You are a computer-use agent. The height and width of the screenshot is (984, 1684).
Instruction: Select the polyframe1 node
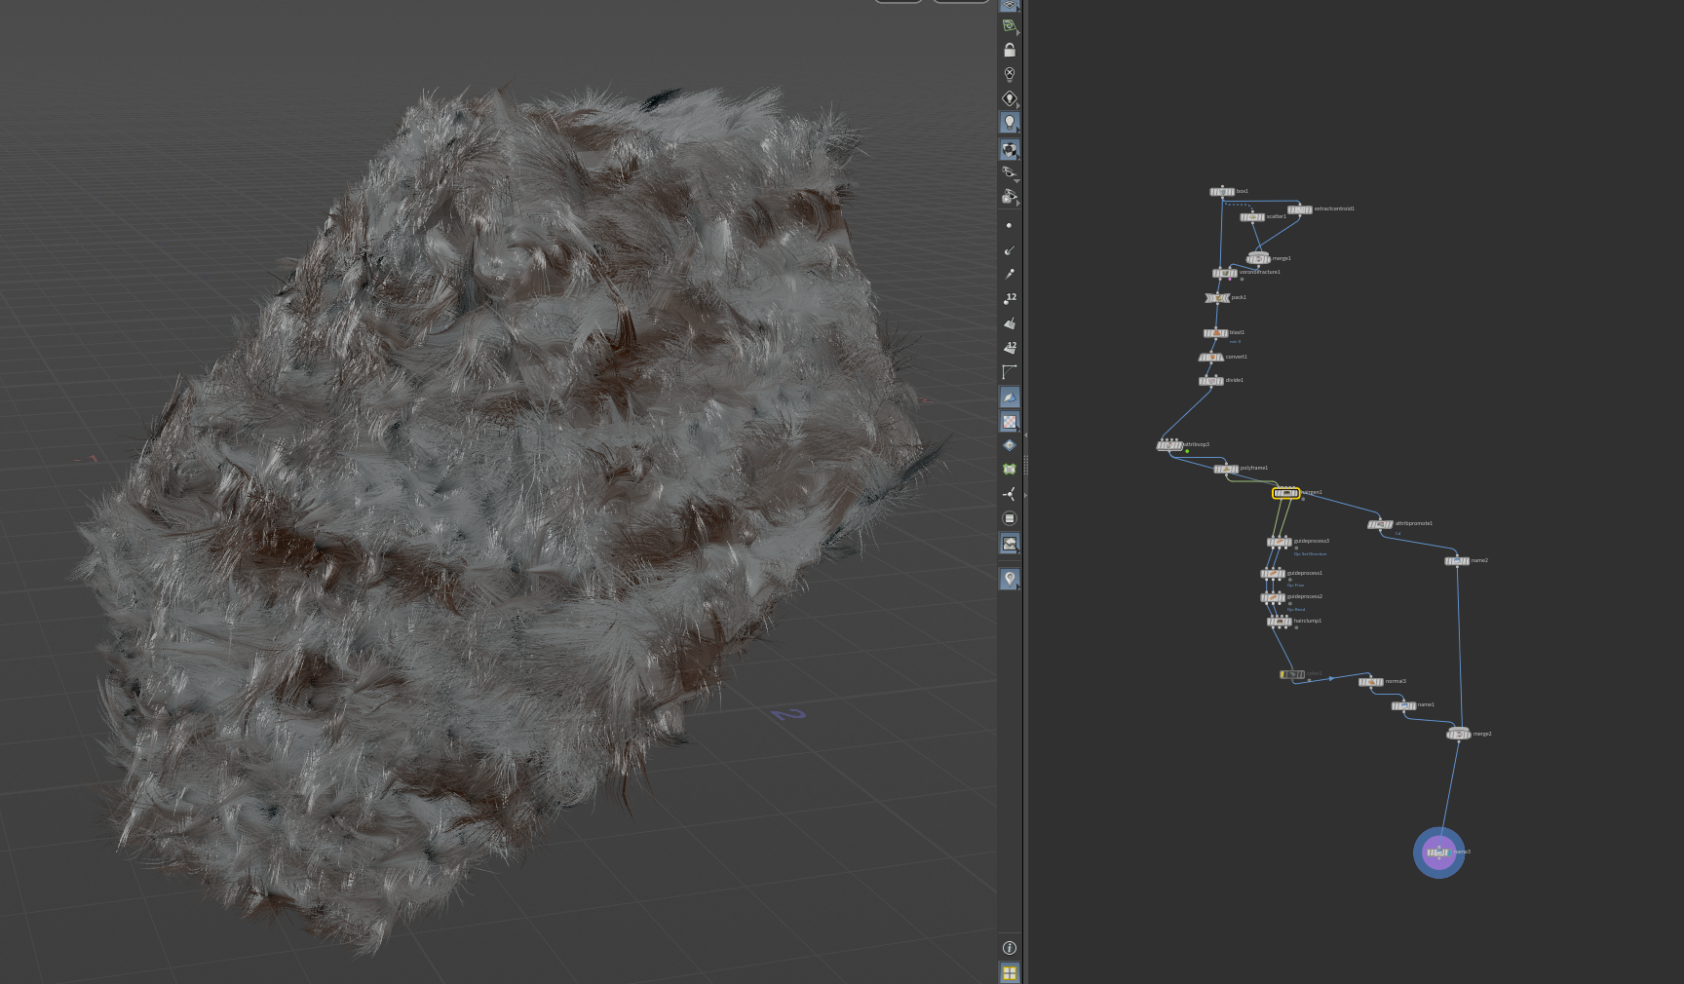coord(1226,469)
